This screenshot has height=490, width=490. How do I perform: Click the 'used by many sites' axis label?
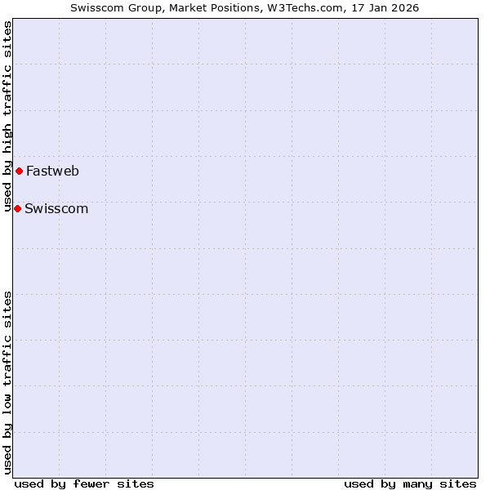(410, 484)
